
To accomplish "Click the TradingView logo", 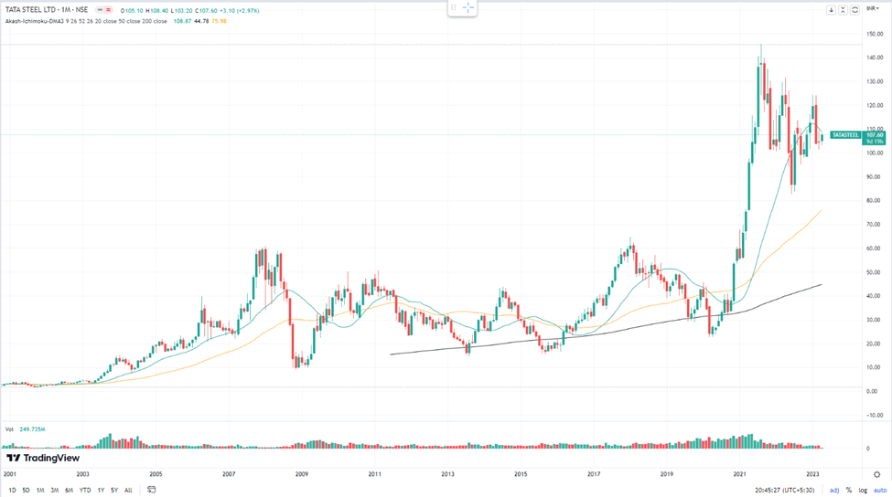I will (x=42, y=458).
